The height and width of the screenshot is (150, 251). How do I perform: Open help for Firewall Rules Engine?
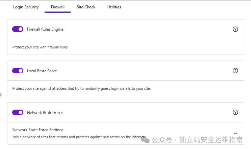pyautogui.click(x=235, y=29)
